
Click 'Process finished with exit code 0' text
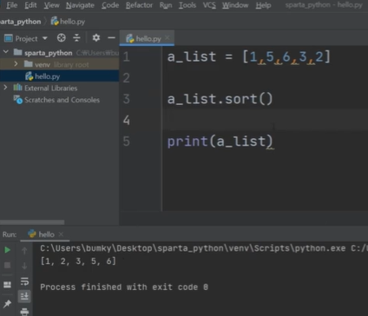coord(124,286)
